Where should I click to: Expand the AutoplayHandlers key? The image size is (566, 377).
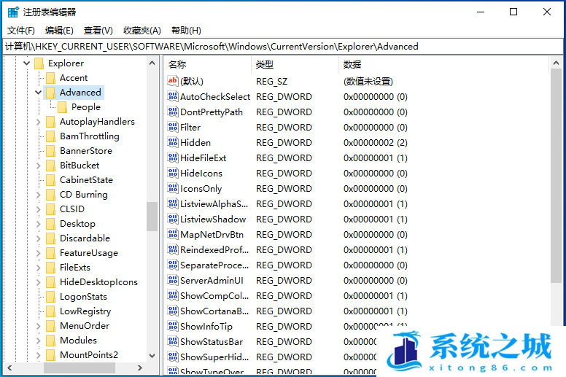click(x=38, y=122)
